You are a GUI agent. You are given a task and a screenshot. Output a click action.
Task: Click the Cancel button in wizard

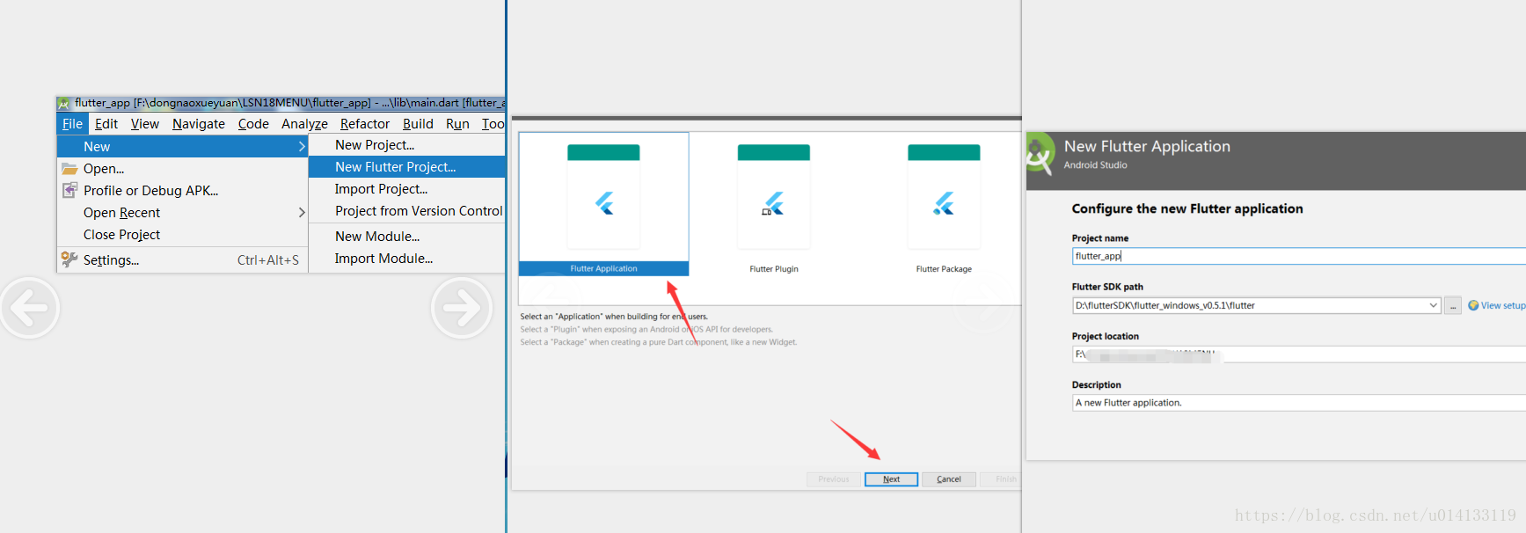(x=949, y=479)
